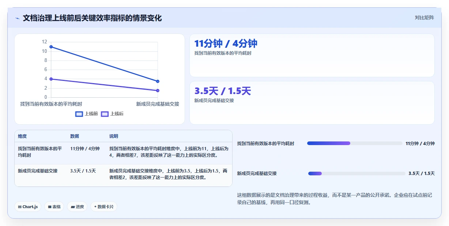Select the 3.5天 / 1.5天 data card
Screen dimensions: 449x226
click(x=312, y=103)
